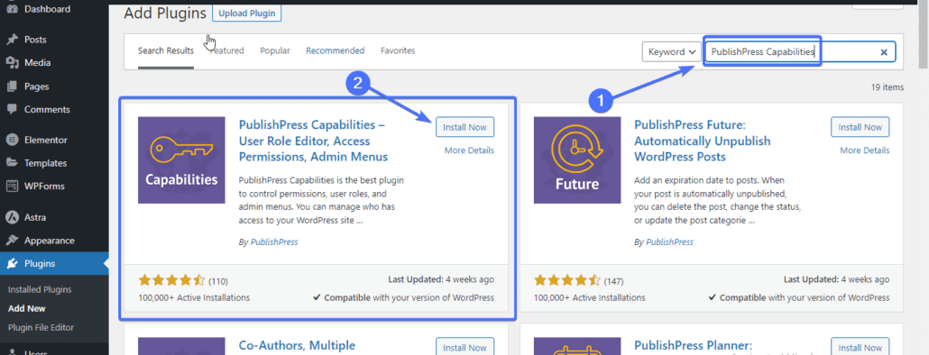Open More Details for PublishPress Capabilities
Screen dimensions: 929x355
point(469,150)
